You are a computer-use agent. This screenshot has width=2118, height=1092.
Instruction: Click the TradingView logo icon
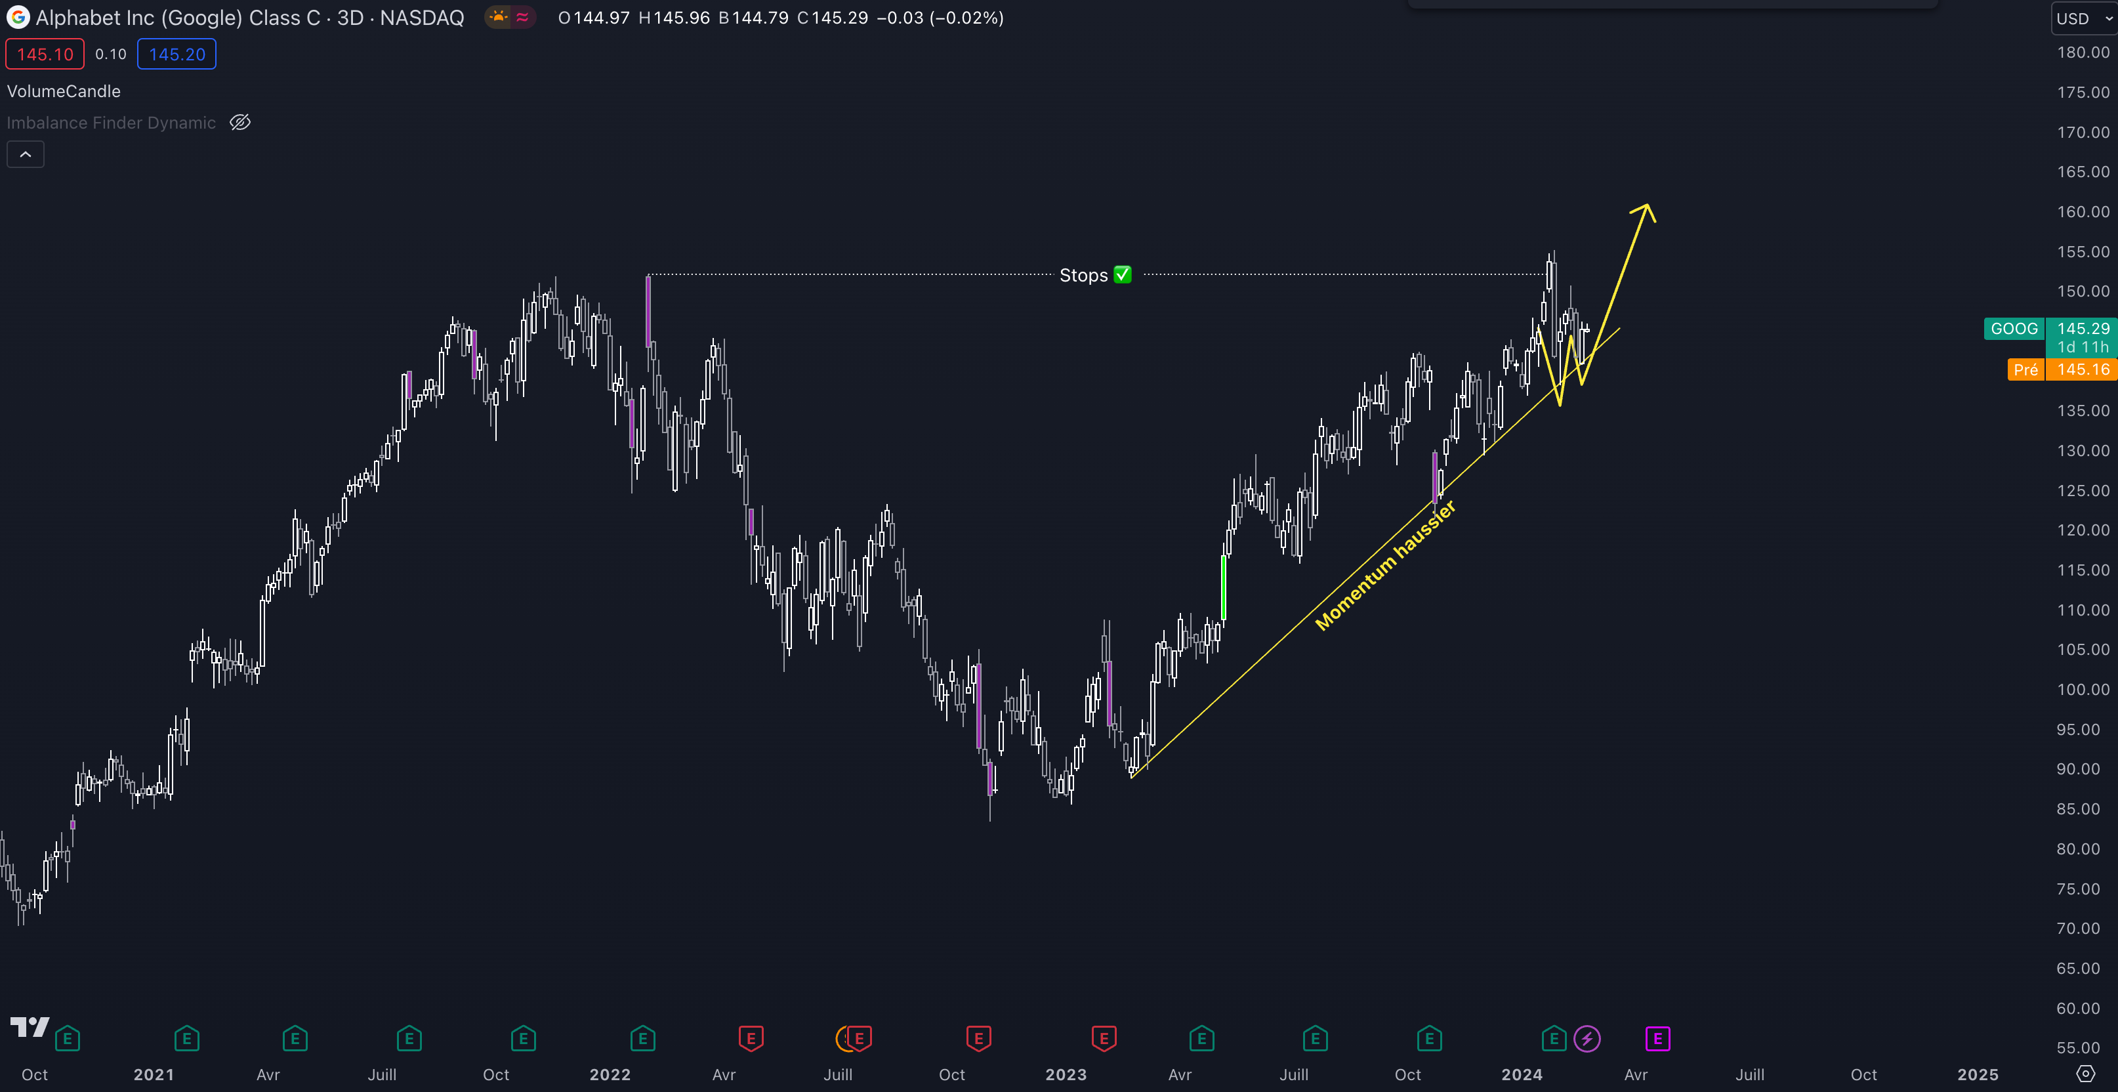[x=30, y=1027]
